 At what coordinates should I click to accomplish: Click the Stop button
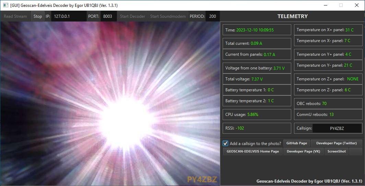pos(37,16)
